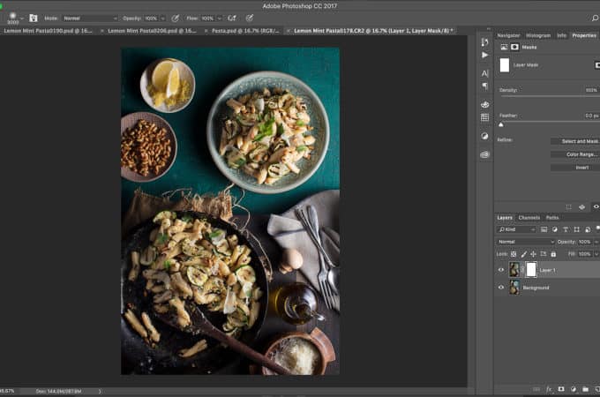The height and width of the screenshot is (397, 600).
Task: Add a layer style fx icon
Action: [549, 389]
